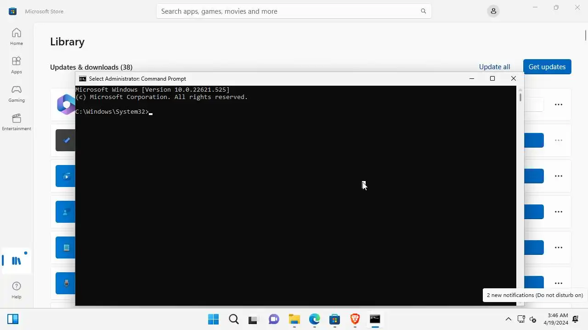This screenshot has height=330, width=588.
Task: Open Windows widgets button on taskbar
Action: [13, 319]
